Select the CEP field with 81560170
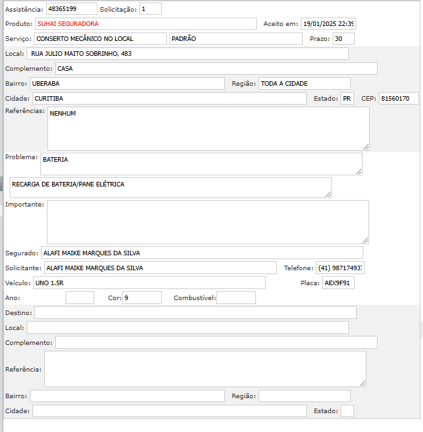The width and height of the screenshot is (423, 432). click(398, 99)
